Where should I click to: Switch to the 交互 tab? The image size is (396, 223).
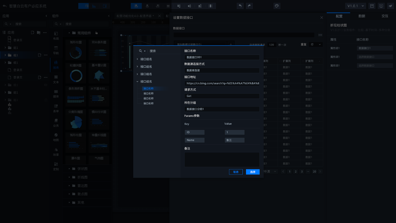click(x=385, y=16)
